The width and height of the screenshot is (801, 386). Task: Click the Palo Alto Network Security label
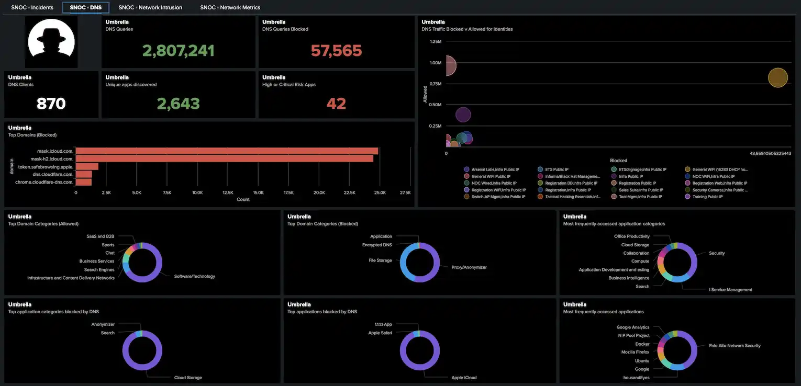point(735,346)
